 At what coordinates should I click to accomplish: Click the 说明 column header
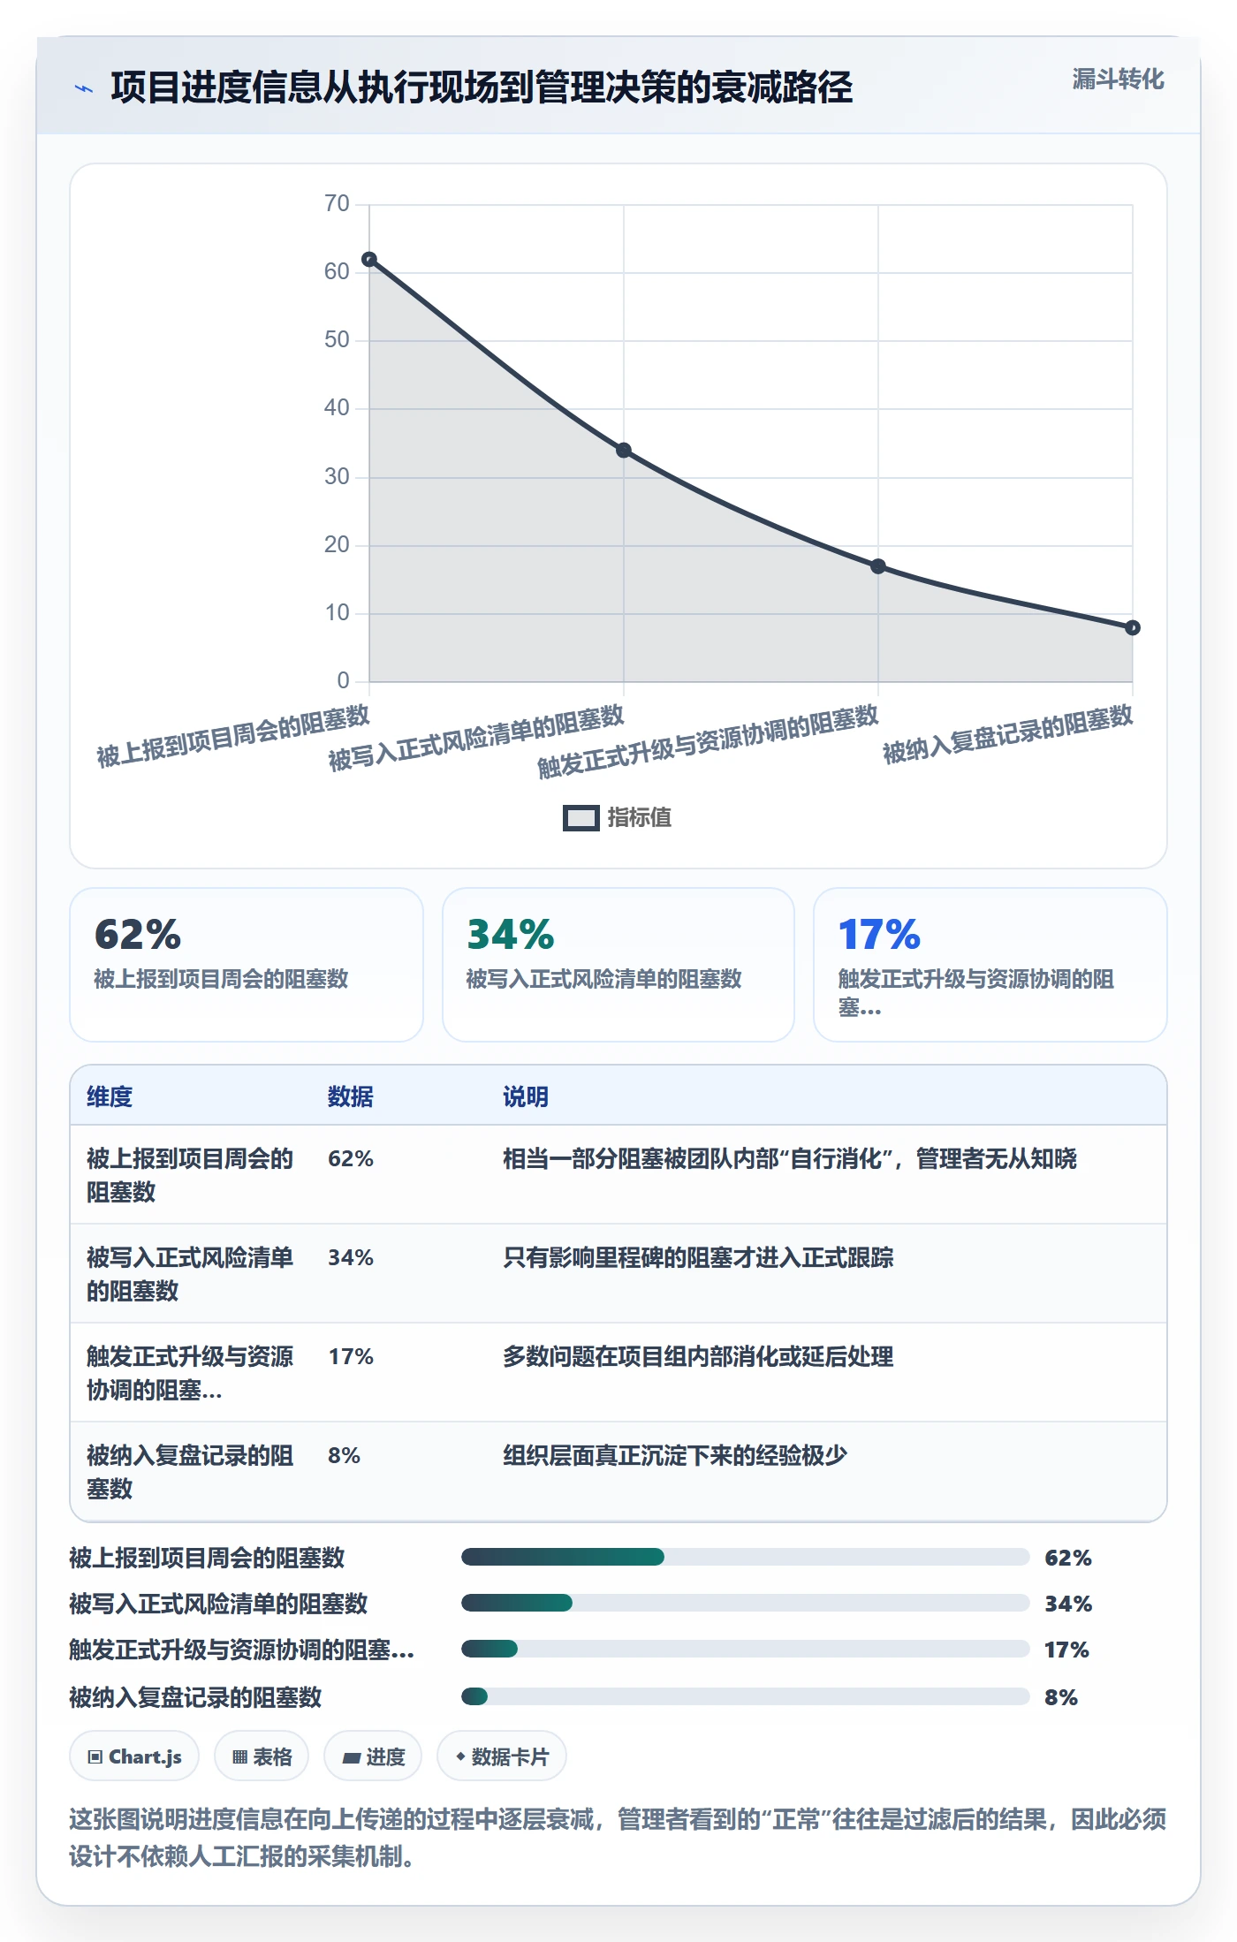pos(526,1096)
